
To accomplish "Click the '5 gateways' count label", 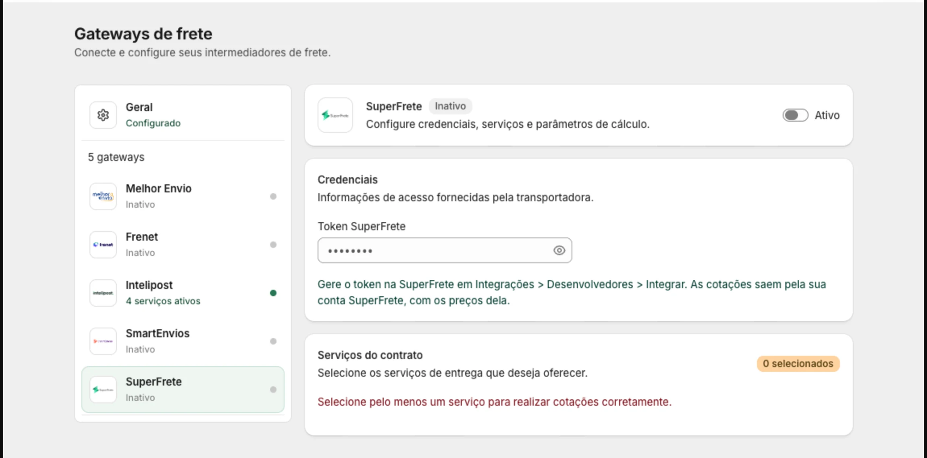I will (116, 157).
